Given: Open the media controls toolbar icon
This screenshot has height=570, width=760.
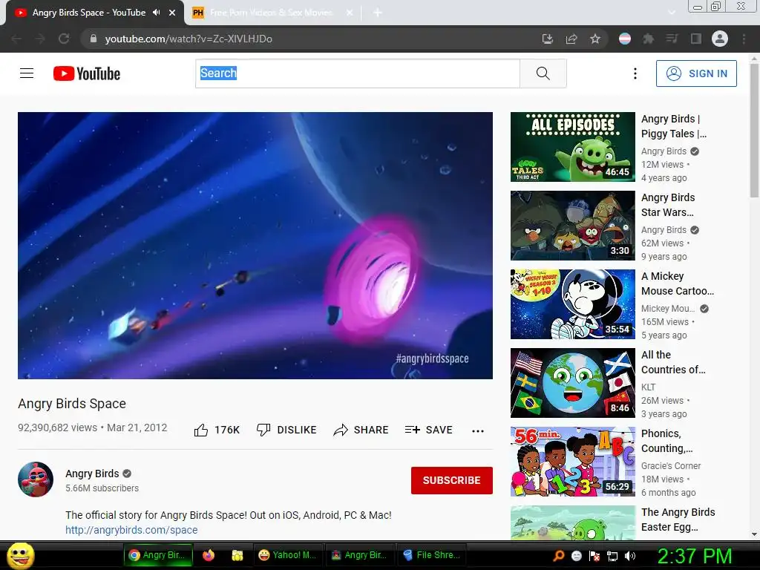Looking at the screenshot, I should [672, 39].
